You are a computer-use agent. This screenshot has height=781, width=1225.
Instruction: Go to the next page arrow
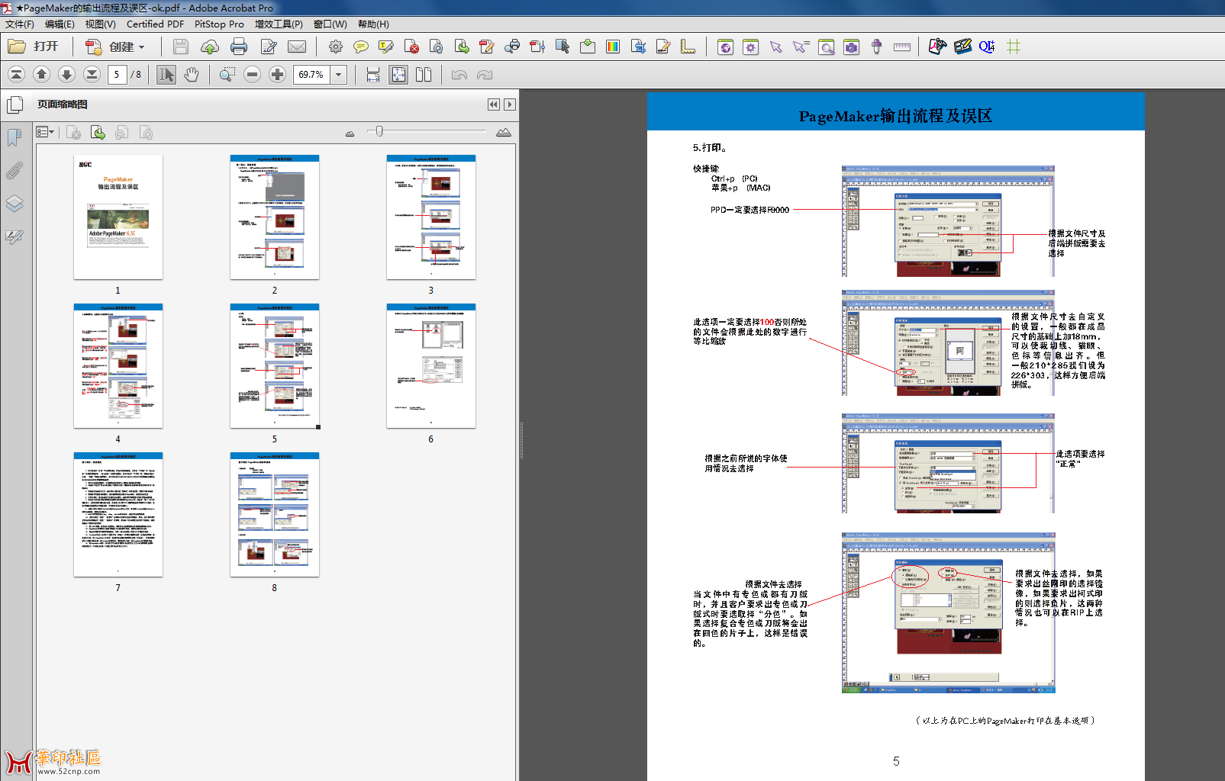coord(66,74)
